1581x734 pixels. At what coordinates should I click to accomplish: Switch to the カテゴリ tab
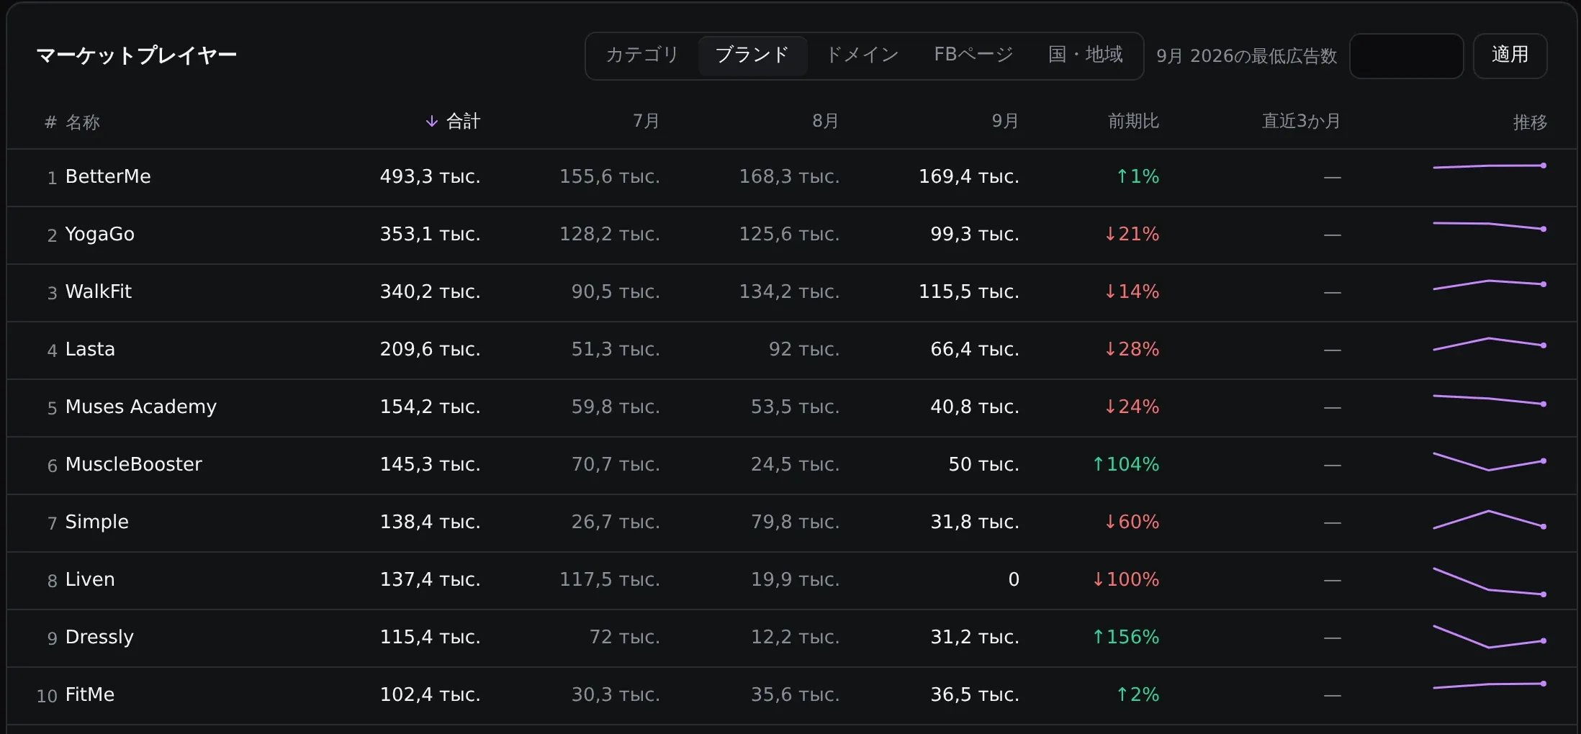click(x=642, y=55)
